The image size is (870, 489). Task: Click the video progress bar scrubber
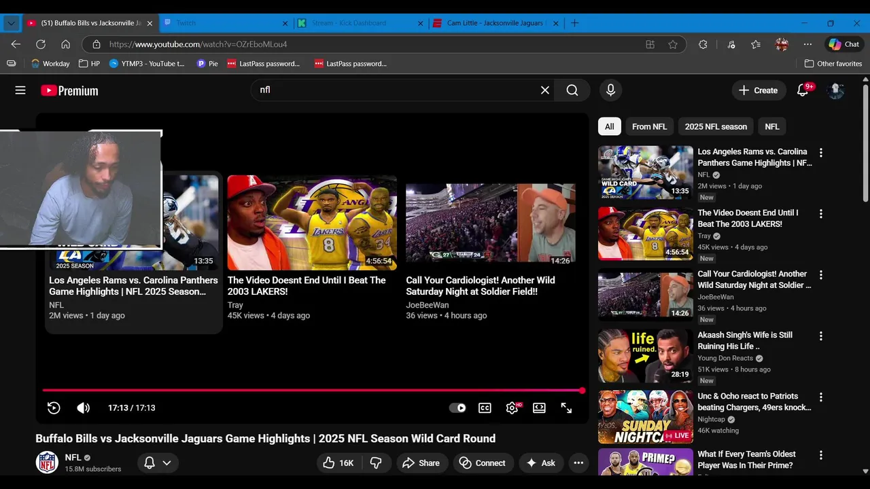[x=582, y=391]
